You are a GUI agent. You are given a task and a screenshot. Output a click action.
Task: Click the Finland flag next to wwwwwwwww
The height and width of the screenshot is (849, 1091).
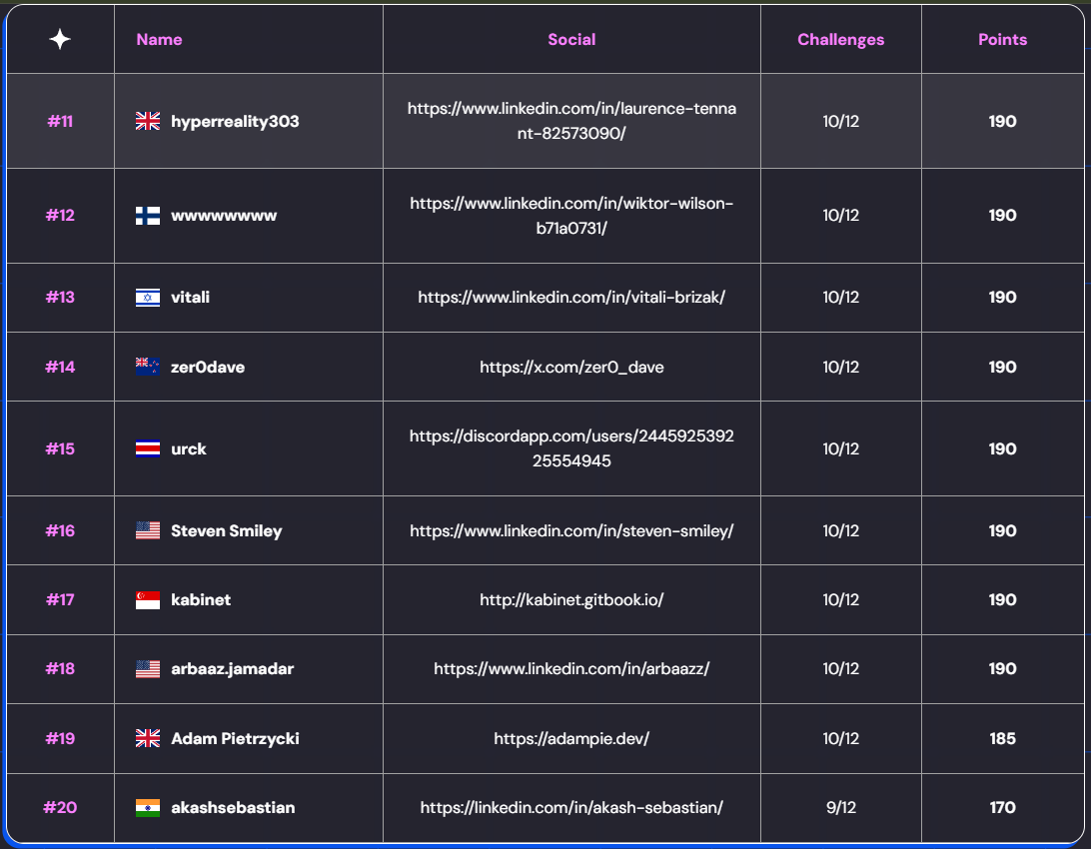tap(146, 216)
